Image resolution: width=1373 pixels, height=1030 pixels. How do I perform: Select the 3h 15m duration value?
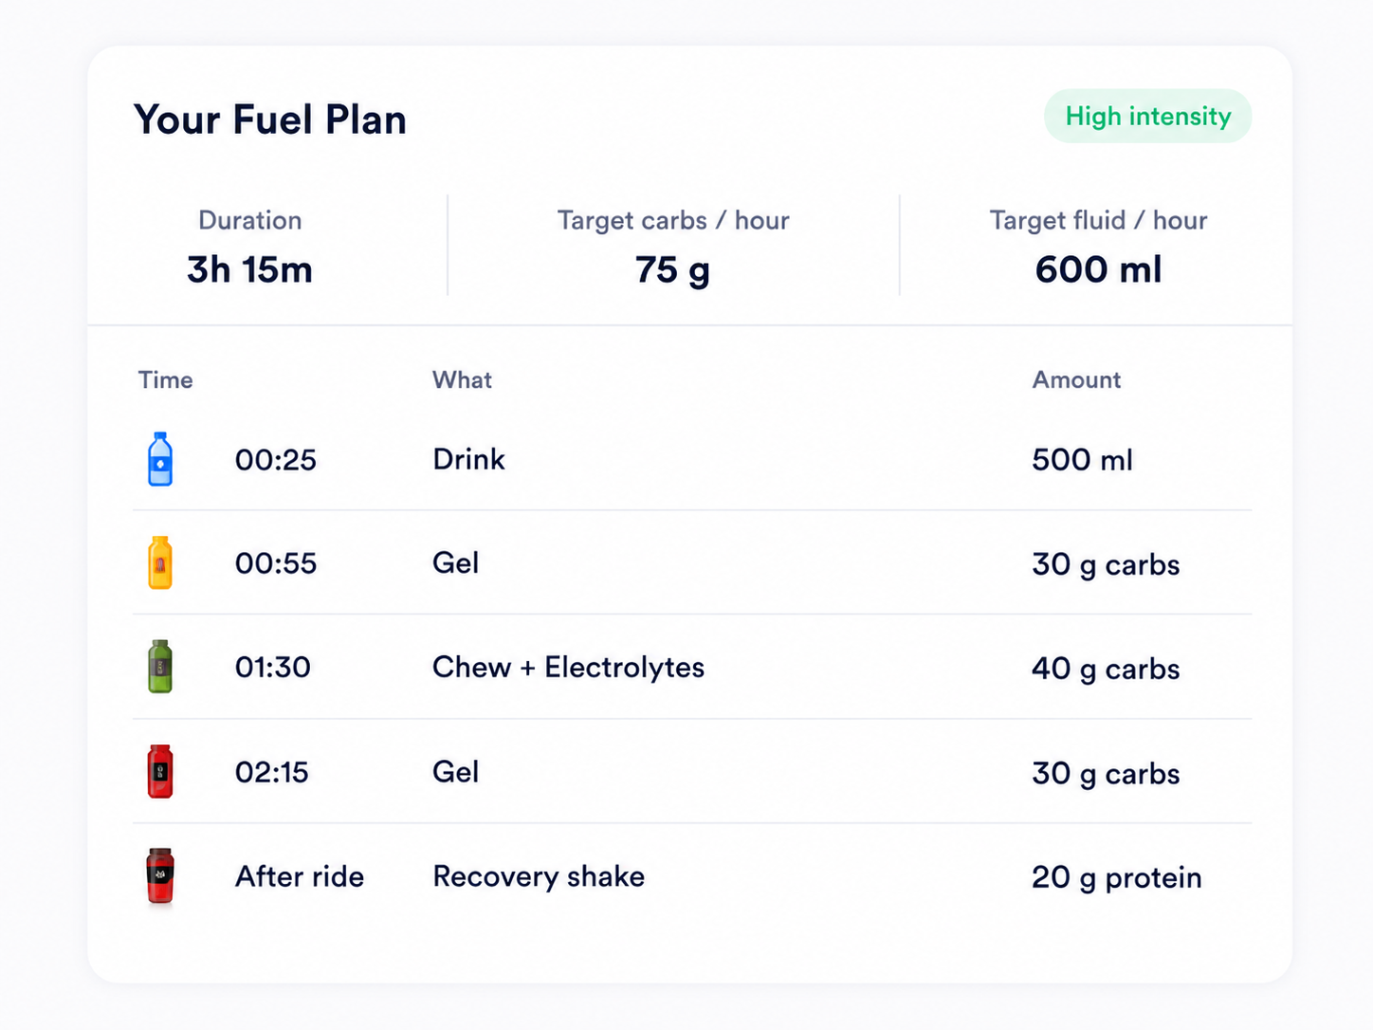[249, 270]
